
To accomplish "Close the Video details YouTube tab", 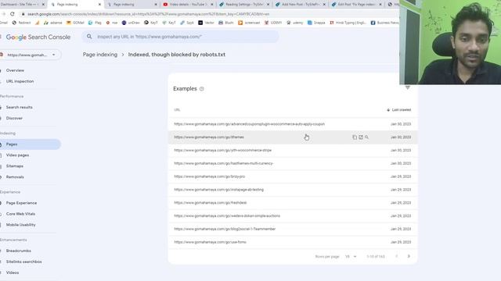I will coord(211,5).
